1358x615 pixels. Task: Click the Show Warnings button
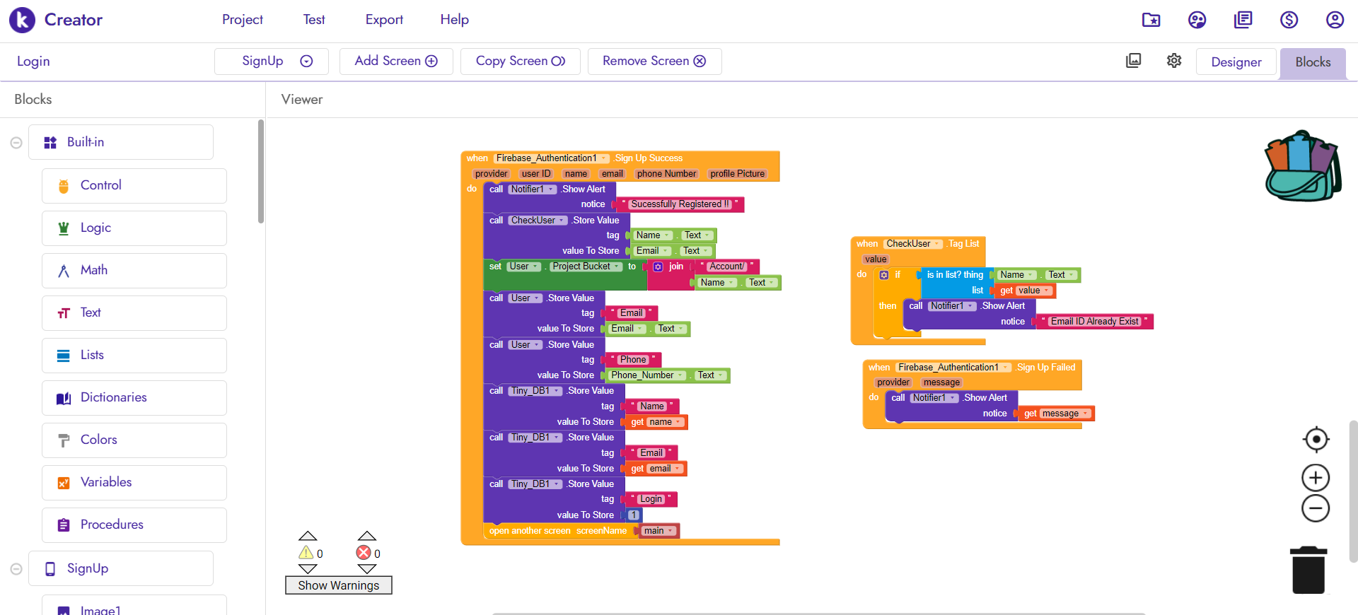tap(339, 585)
